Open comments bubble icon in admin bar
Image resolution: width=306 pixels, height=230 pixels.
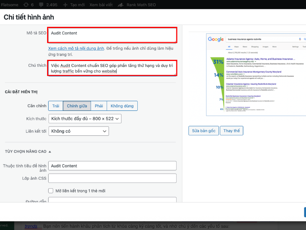(x=41, y=5)
